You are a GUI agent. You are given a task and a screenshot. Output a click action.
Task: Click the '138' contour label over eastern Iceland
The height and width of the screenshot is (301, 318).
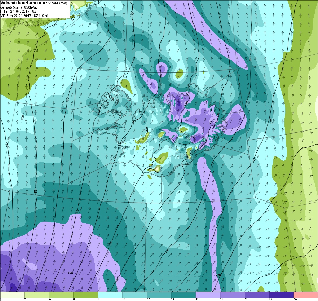[x=218, y=114]
